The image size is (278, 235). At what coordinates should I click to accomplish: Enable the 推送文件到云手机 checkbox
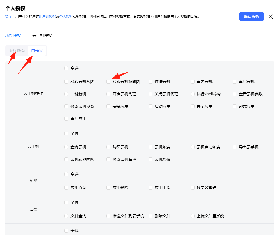tap(108, 216)
